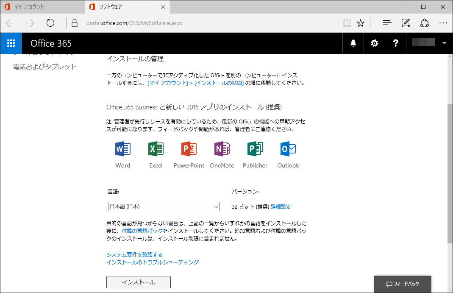Click the 32 ビット (推奨) text
The width and height of the screenshot is (453, 293).
[250, 207]
